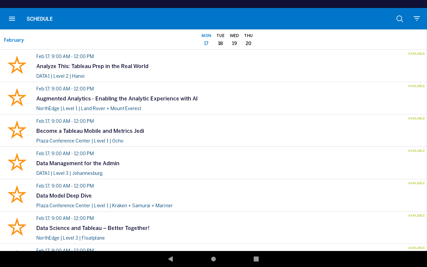Click the February month label

(x=14, y=40)
